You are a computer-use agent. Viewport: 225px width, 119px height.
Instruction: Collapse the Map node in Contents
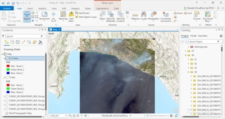(x=2, y=54)
